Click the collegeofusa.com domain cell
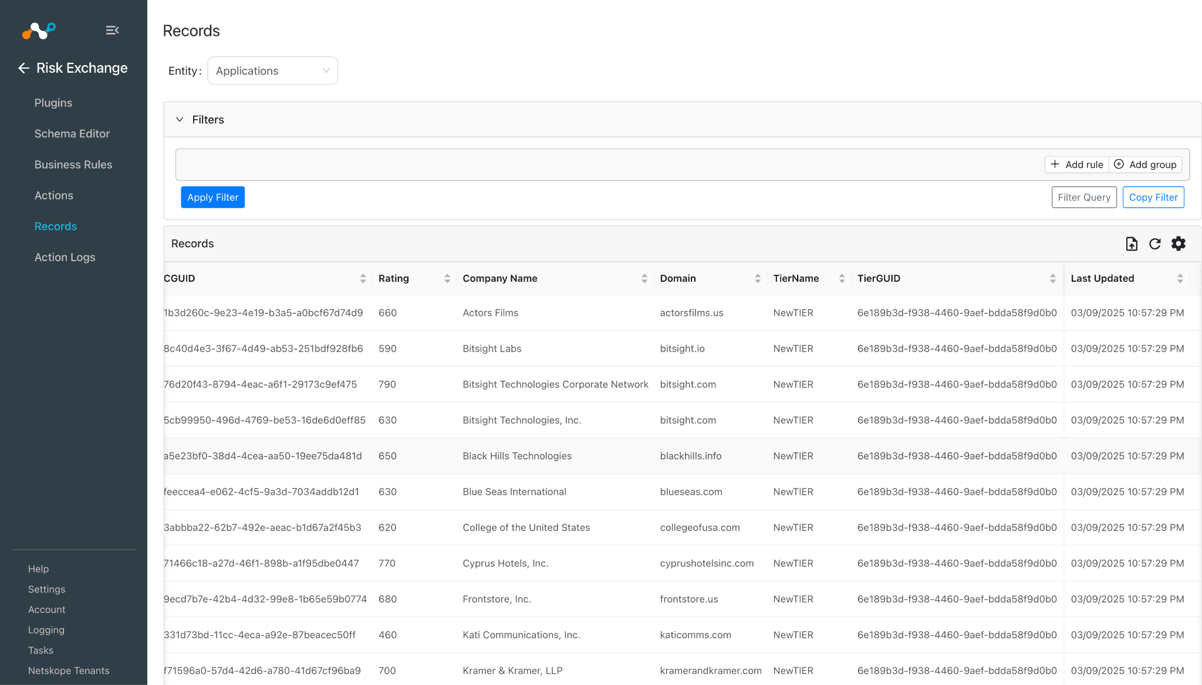Viewport: 1202px width, 685px height. pos(700,528)
